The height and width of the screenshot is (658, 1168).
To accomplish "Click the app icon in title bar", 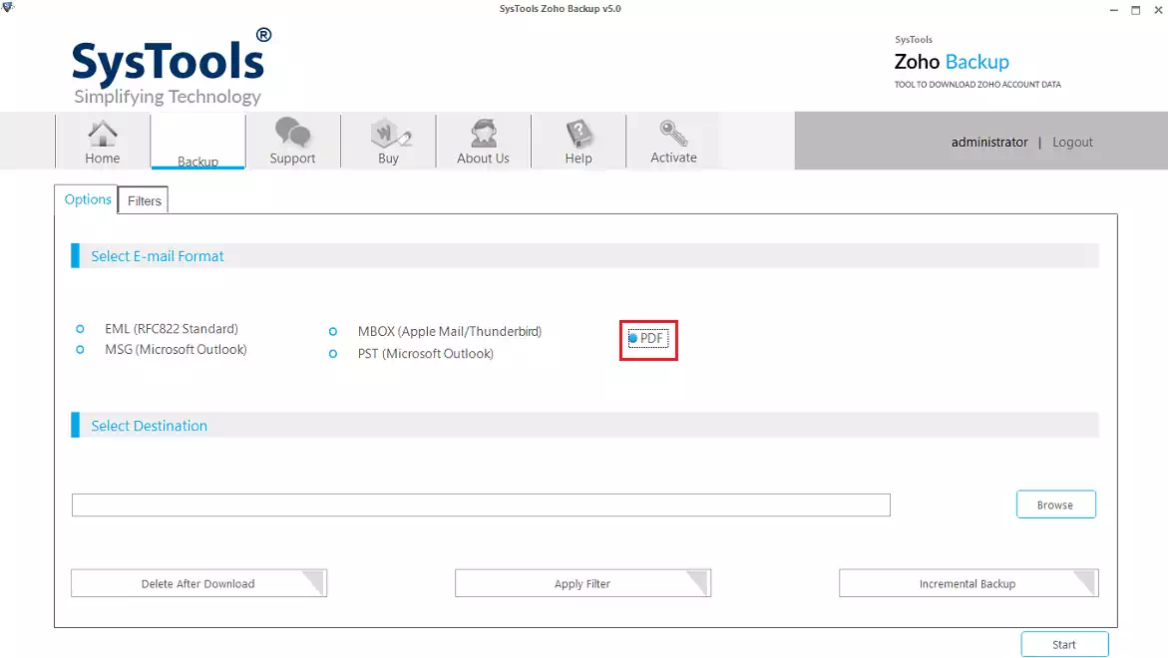I will pos(8,7).
